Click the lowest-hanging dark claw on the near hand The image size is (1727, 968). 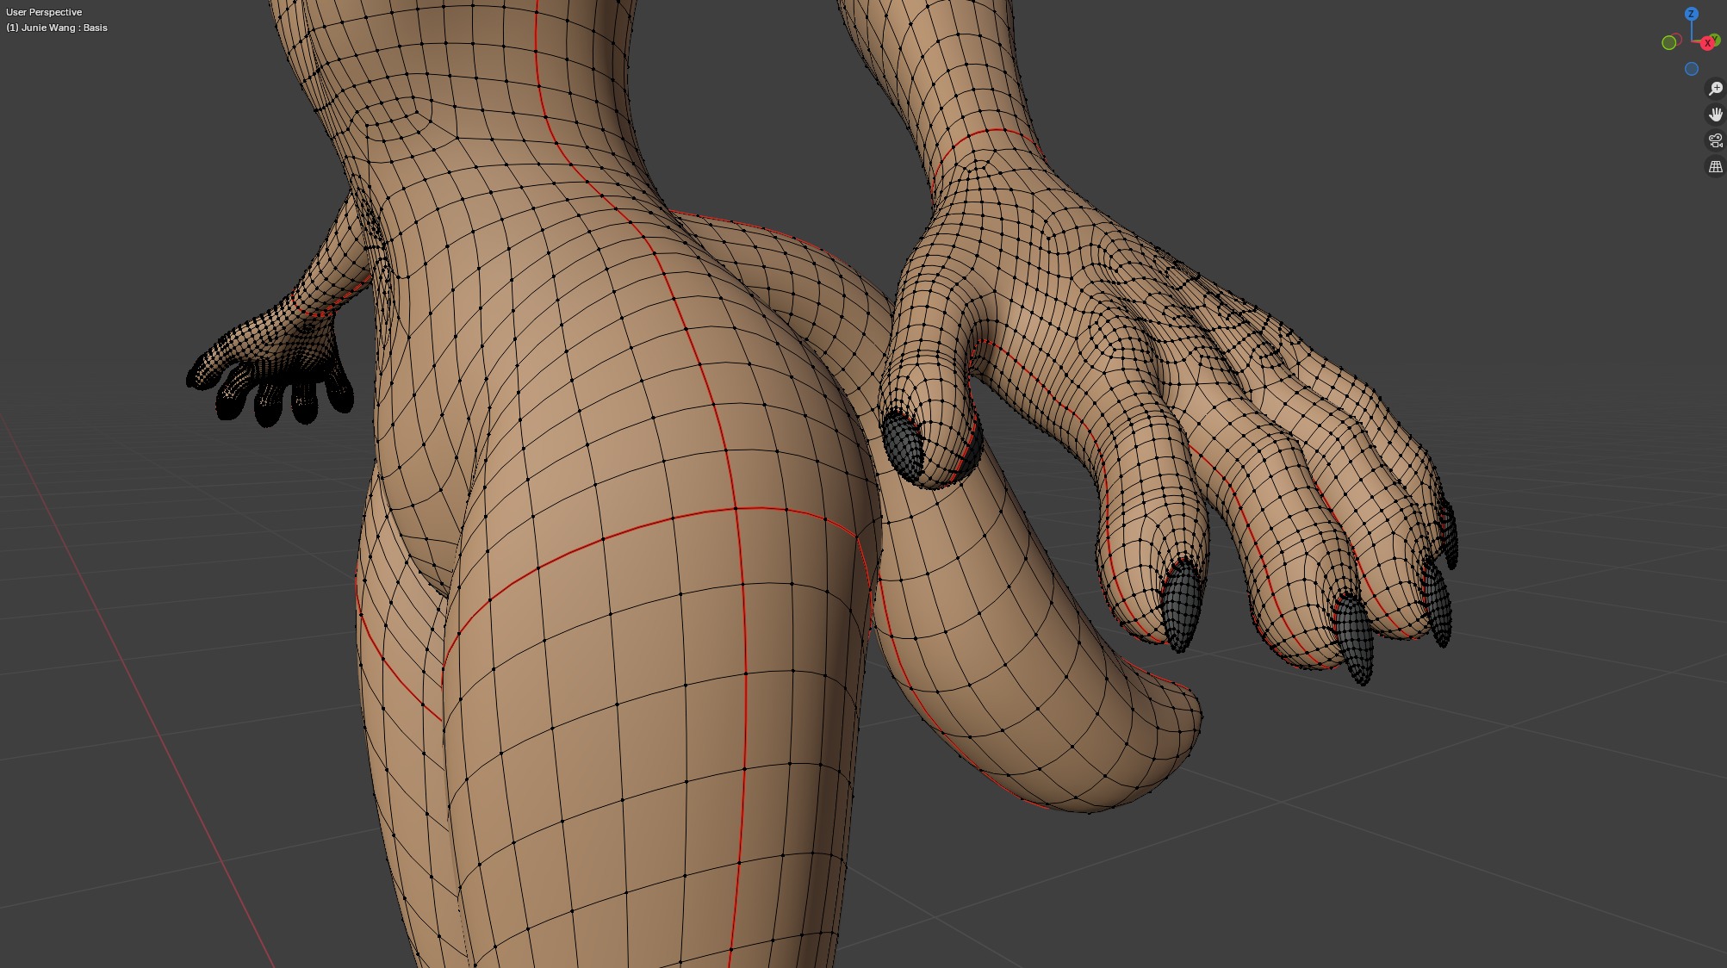tap(1355, 642)
